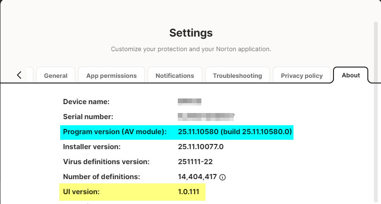Screen dimensions: 381x204
Task: Open the Privacy policy tab
Action: pyautogui.click(x=302, y=76)
